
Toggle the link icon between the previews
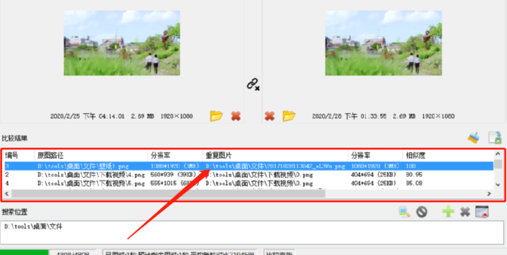coord(253,84)
